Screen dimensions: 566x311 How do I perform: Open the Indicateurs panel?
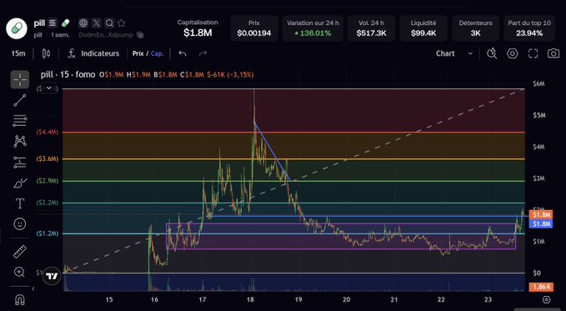(x=93, y=54)
